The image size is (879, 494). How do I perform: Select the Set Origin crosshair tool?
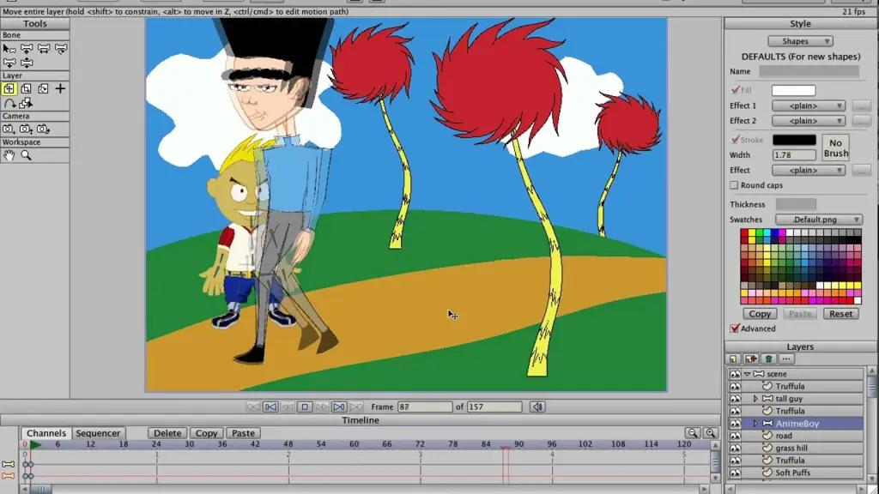tap(60, 88)
